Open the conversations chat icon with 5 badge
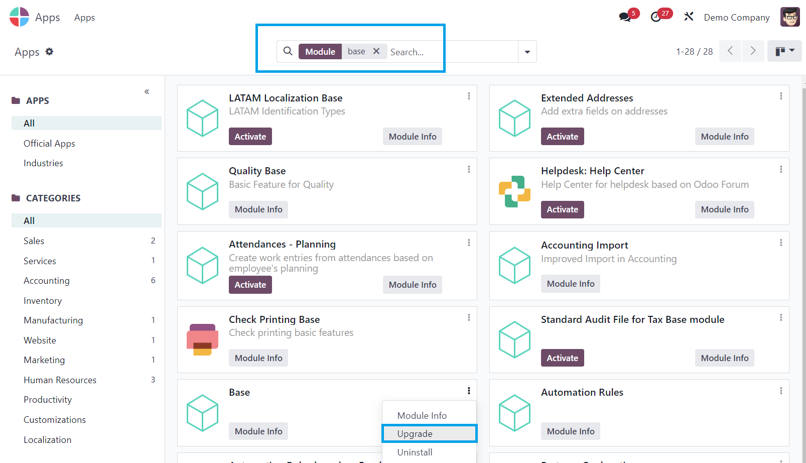The height and width of the screenshot is (463, 806). pos(625,17)
